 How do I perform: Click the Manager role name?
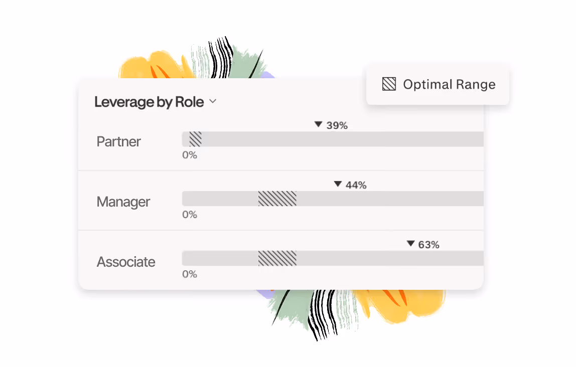point(123,202)
